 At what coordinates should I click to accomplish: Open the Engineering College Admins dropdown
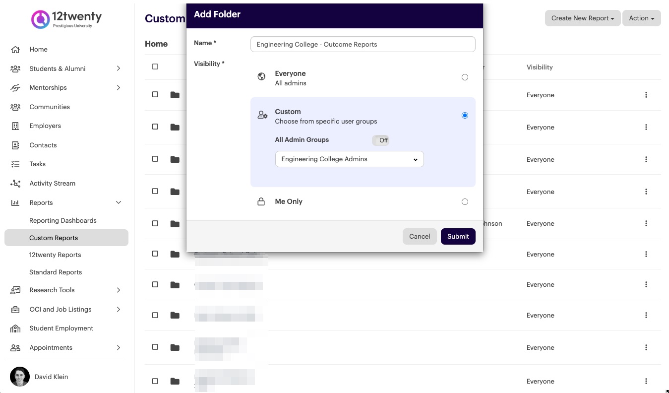point(350,159)
